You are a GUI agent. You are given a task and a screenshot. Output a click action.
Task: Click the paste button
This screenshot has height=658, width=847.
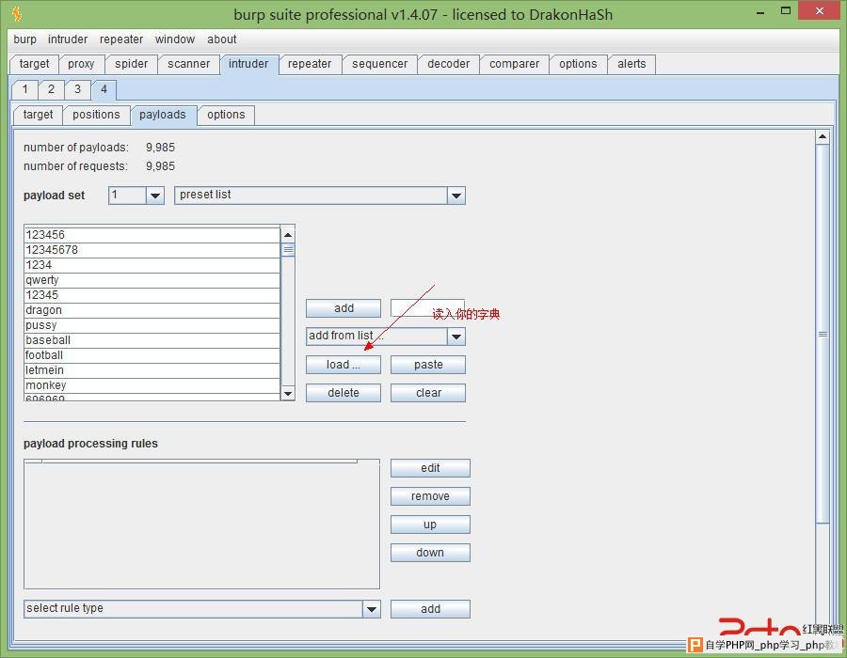pyautogui.click(x=428, y=365)
